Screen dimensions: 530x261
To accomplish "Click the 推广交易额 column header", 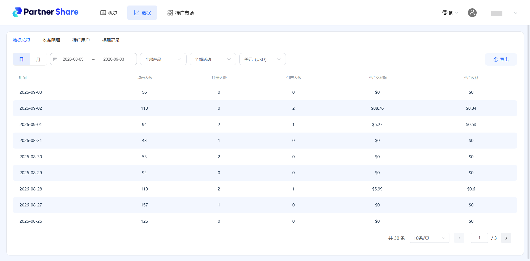I will tap(378, 78).
